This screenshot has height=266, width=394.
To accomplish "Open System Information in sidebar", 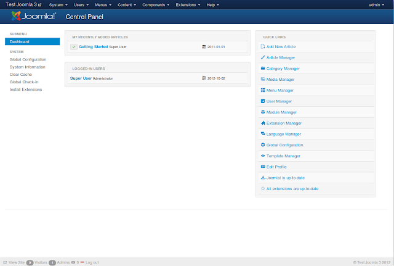I will pyautogui.click(x=27, y=67).
